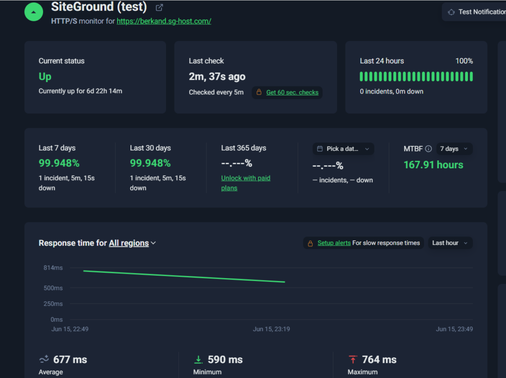Click the Get 60 sec. checks link
This screenshot has width=506, height=378.
tap(293, 93)
